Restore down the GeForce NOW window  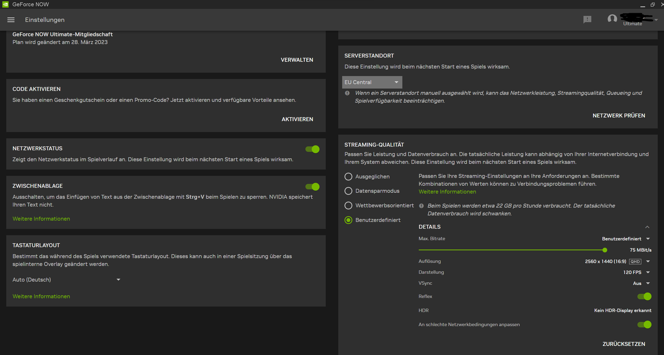[x=653, y=5]
